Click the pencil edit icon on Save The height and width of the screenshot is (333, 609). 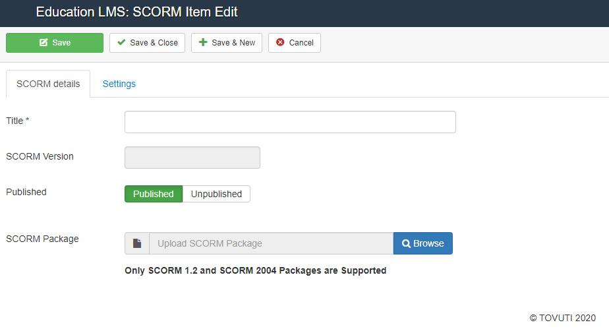[43, 42]
